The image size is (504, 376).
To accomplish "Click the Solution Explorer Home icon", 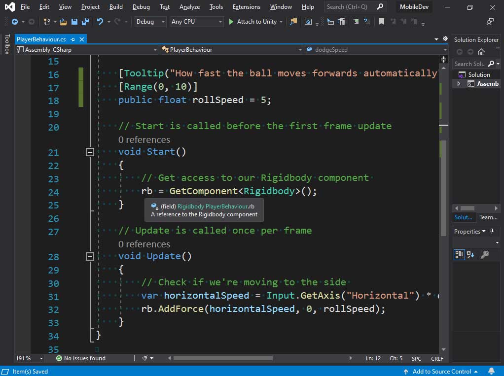I will click(x=481, y=52).
